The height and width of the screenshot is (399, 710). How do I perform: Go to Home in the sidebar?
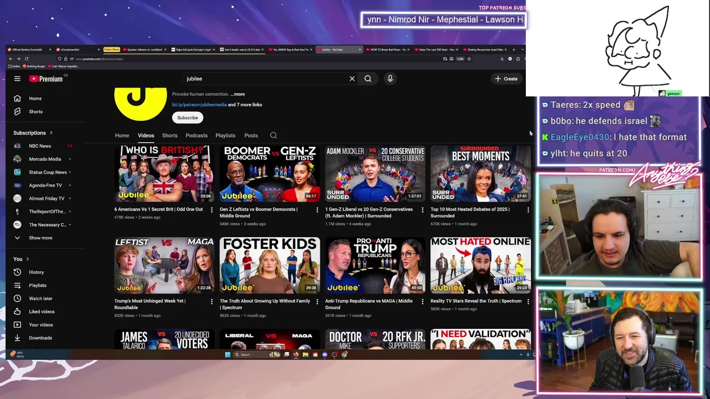pos(35,99)
